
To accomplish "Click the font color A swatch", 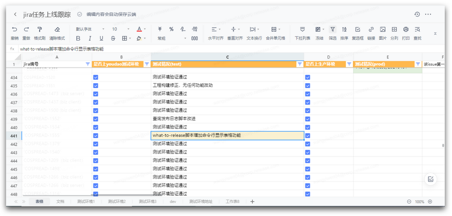I will click(x=139, y=29).
